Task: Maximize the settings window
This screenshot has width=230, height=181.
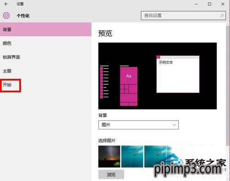Action: (x=209, y=4)
